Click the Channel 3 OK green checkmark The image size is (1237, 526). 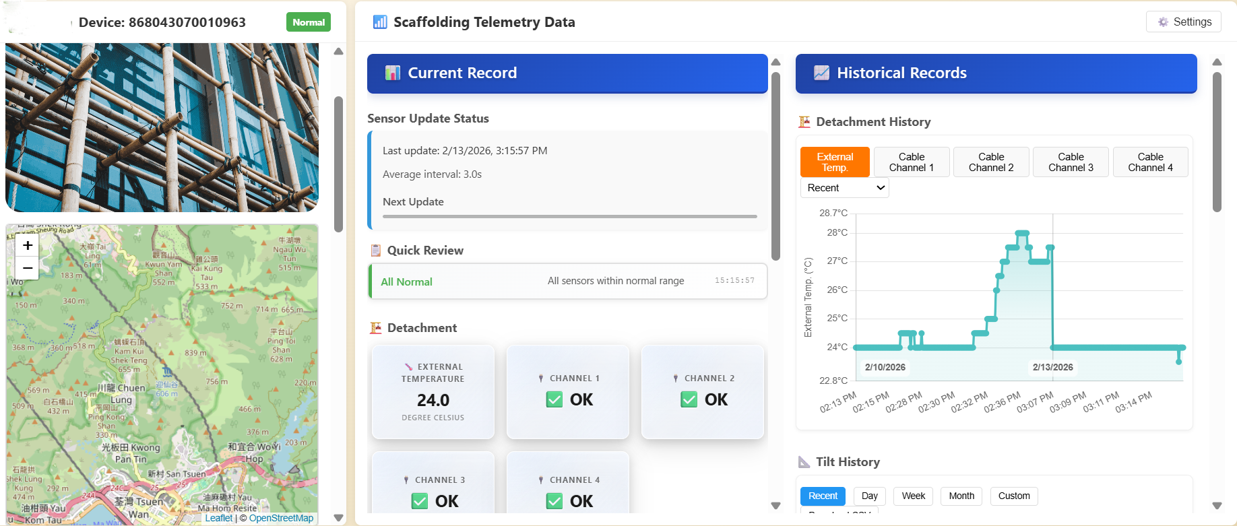pyautogui.click(x=420, y=501)
